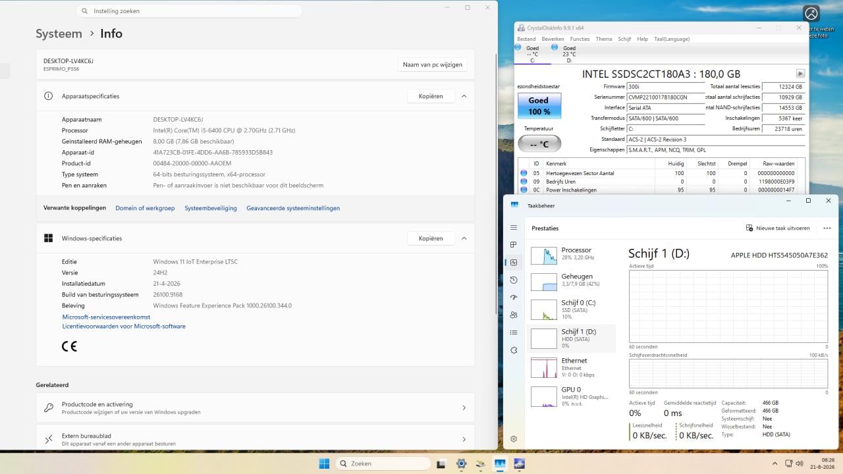Collapse Apparaatspecificaties section chevron
This screenshot has width=843, height=474.
coord(464,96)
